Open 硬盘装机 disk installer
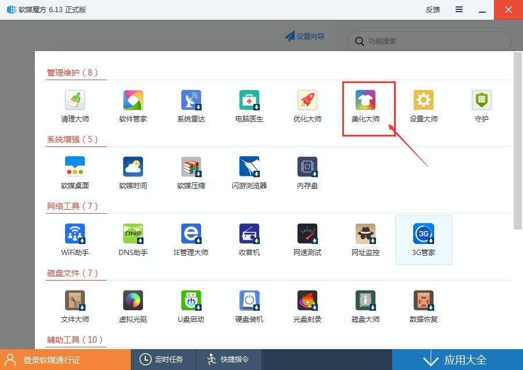 249,306
